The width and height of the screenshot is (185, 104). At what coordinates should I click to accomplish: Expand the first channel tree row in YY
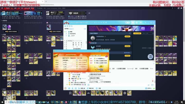coord(65,41)
